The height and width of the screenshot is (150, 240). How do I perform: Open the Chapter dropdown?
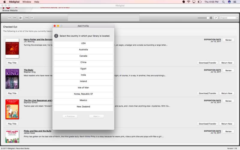(x=229, y=18)
